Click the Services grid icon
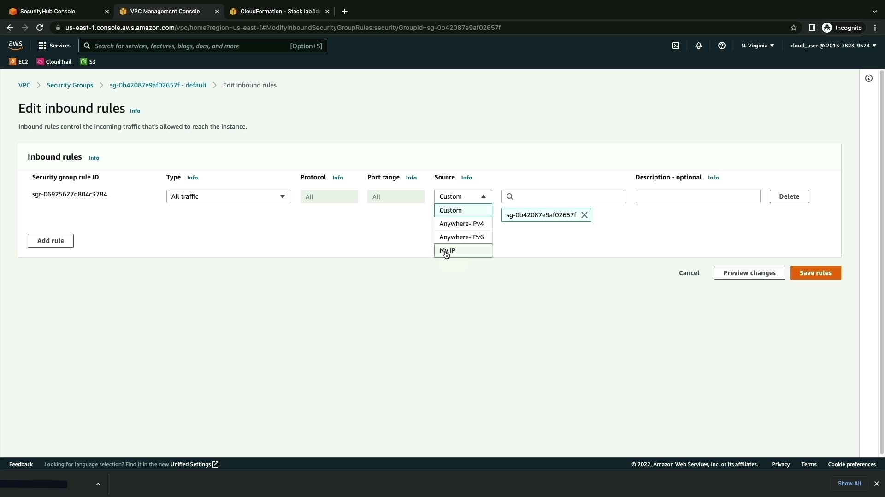 42,46
